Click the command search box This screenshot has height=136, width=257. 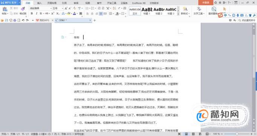tap(247, 20)
